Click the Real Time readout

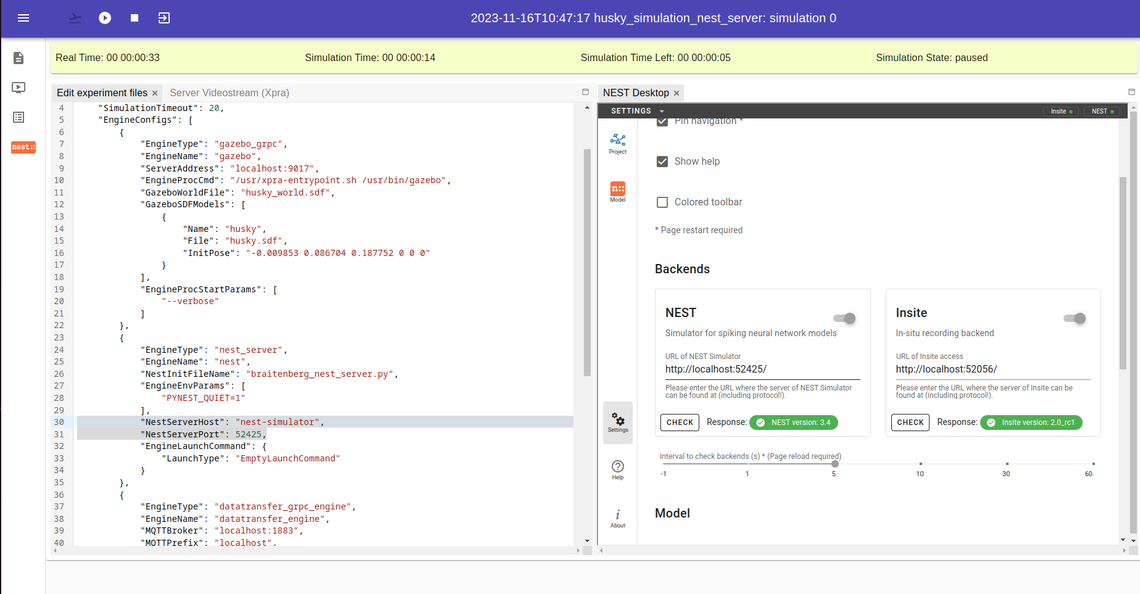click(107, 58)
